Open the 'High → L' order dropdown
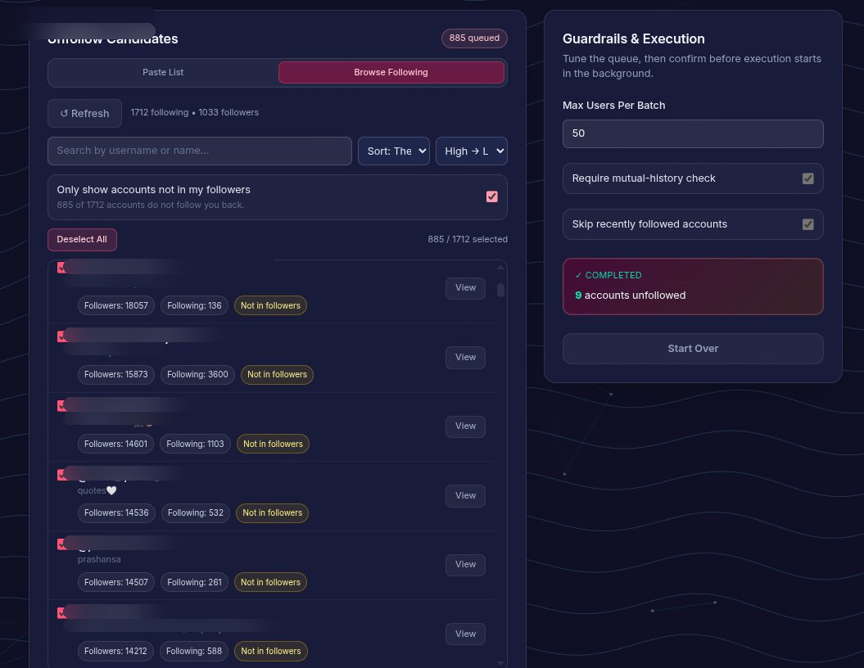864x668 pixels. tap(471, 151)
